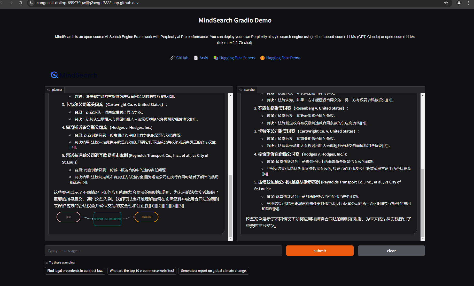The height and width of the screenshot is (286, 474).
Task: Click the smiley icon next to Hugging Face Demo
Action: 263,58
